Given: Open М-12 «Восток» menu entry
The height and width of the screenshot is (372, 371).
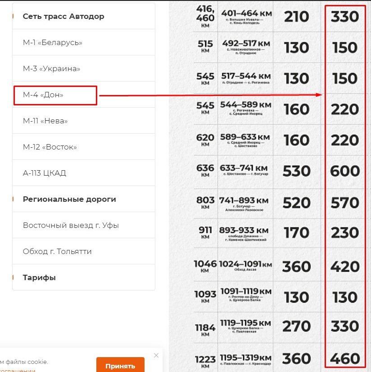Looking at the screenshot, I should (x=50, y=147).
